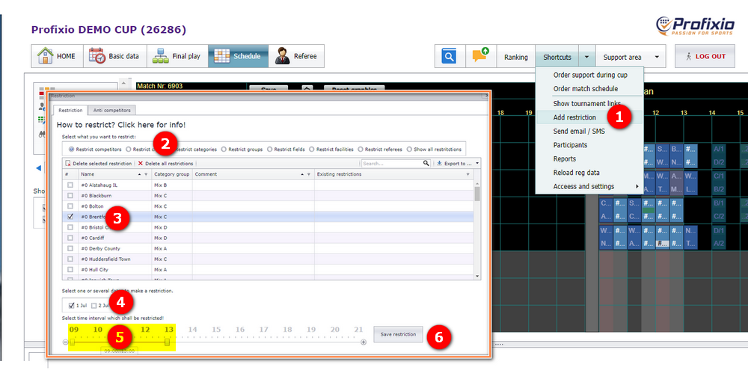748x376 pixels.
Task: Click the LOG OUT button
Action: pyautogui.click(x=705, y=56)
